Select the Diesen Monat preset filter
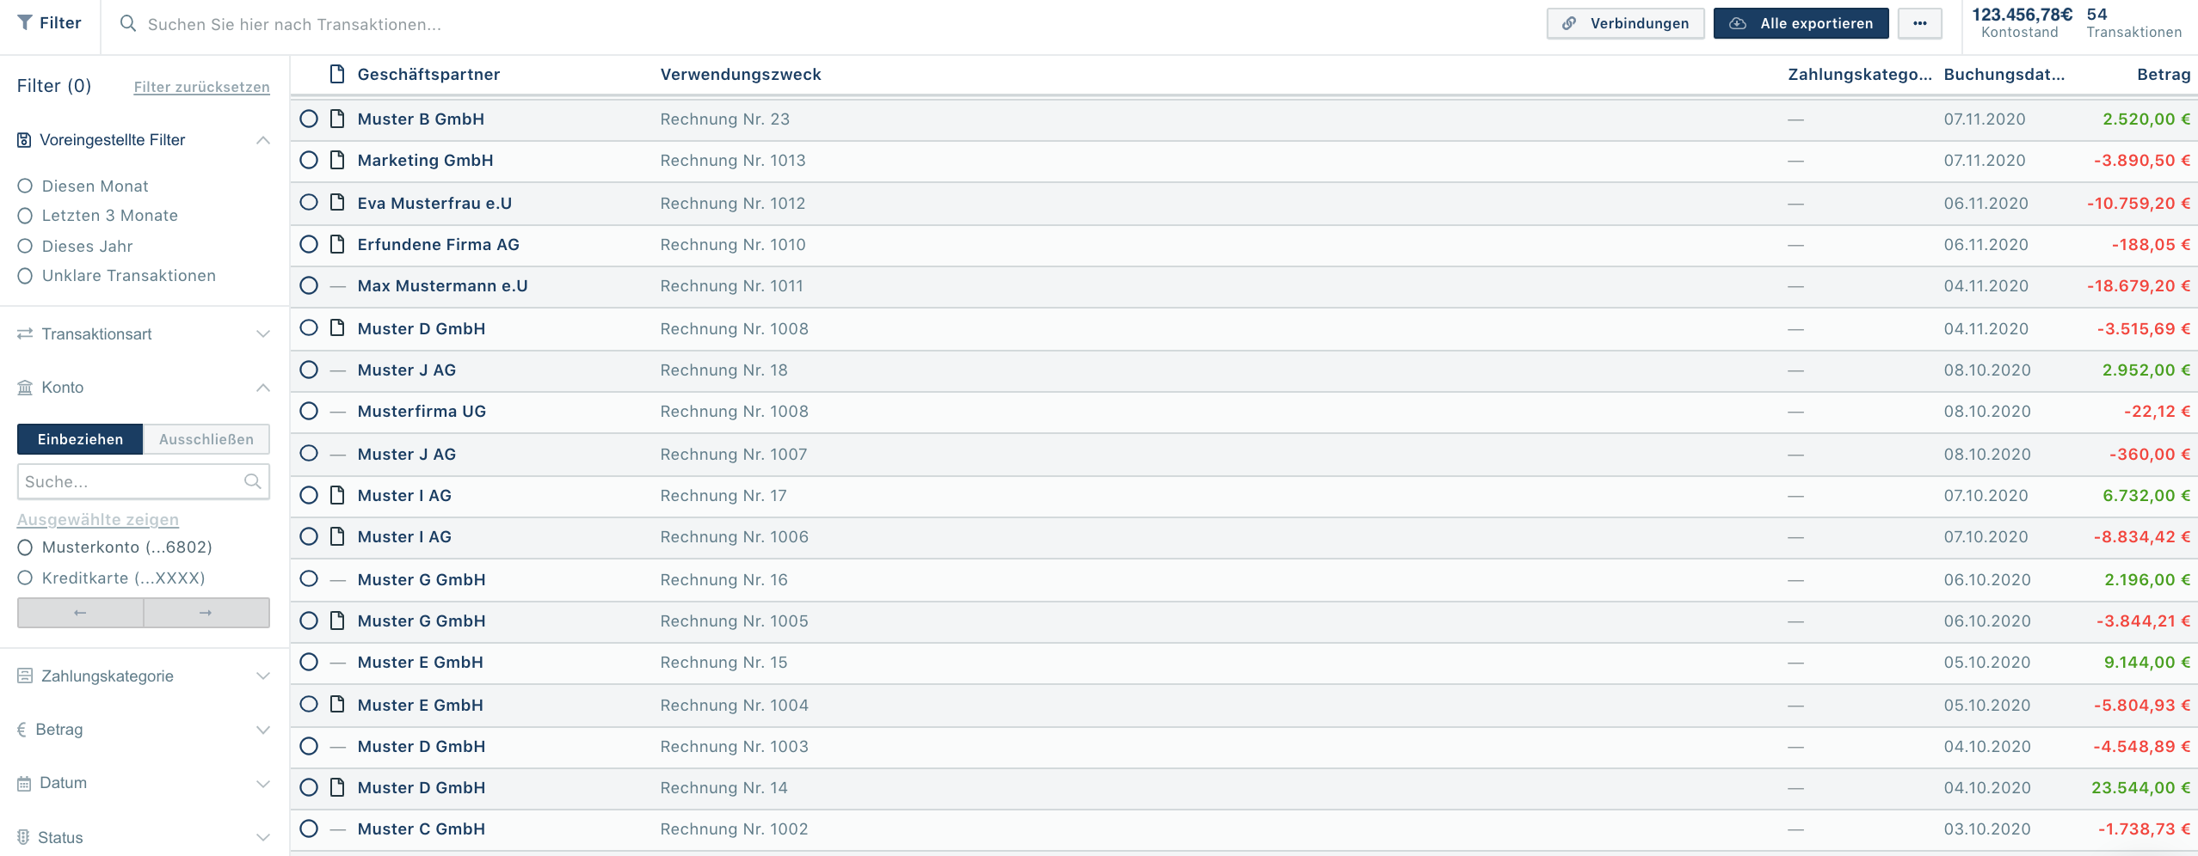Screen dimensions: 2198x856 25,186
